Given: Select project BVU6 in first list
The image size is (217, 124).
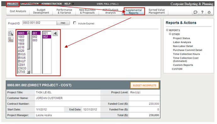Looking at the screenshot, I should tap(22, 58).
